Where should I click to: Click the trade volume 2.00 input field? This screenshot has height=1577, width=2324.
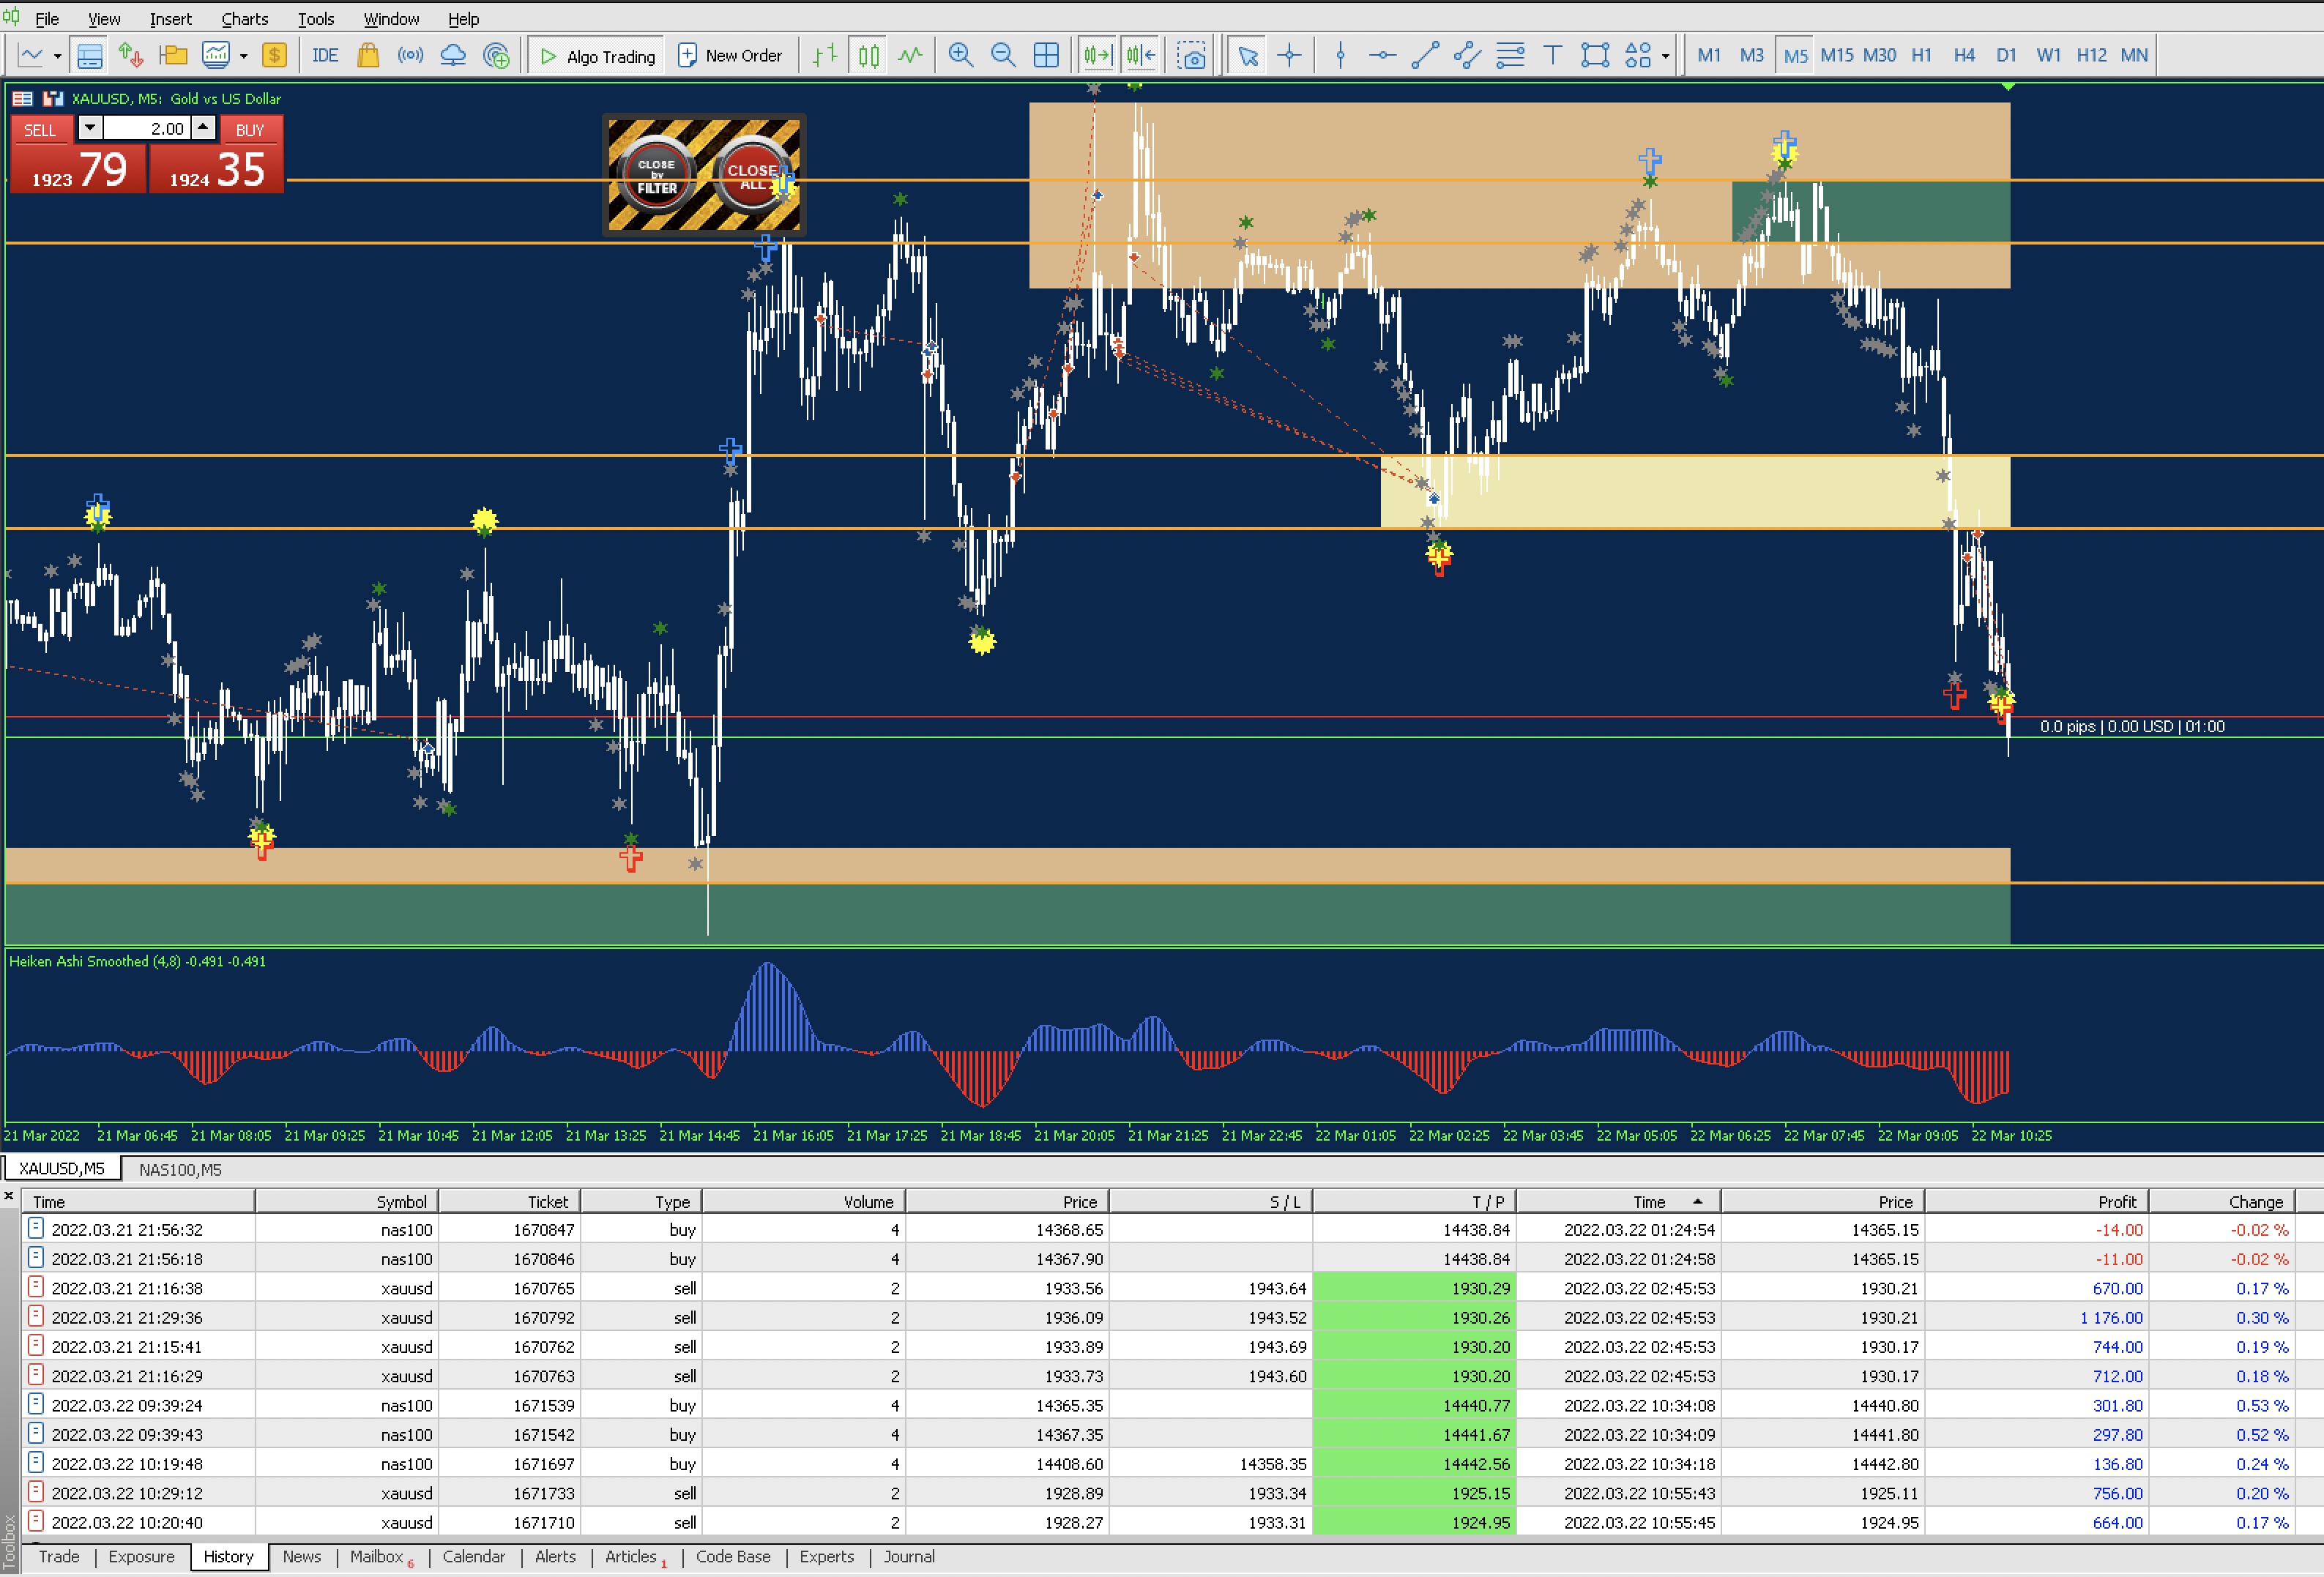[147, 128]
